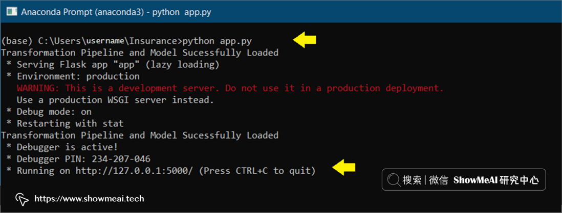This screenshot has width=562, height=213.
Task: Click the 'Serving Flask app' line
Action: [x=118, y=65]
